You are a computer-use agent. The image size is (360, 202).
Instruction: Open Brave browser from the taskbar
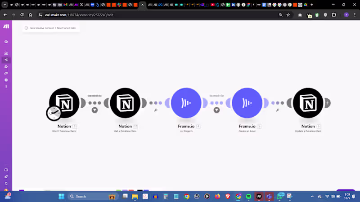228,197
